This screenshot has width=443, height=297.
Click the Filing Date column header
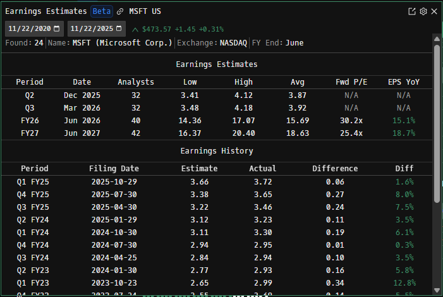tap(114, 169)
